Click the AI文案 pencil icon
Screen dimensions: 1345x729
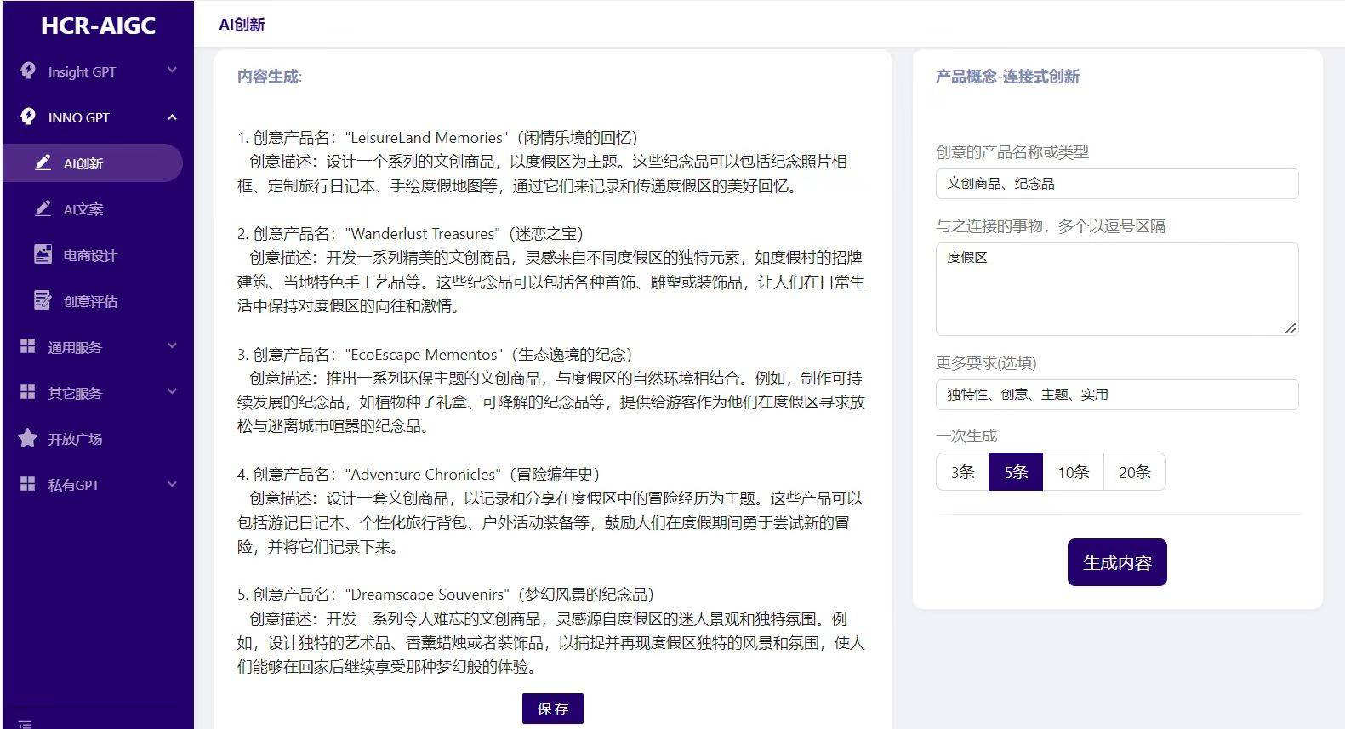[43, 208]
